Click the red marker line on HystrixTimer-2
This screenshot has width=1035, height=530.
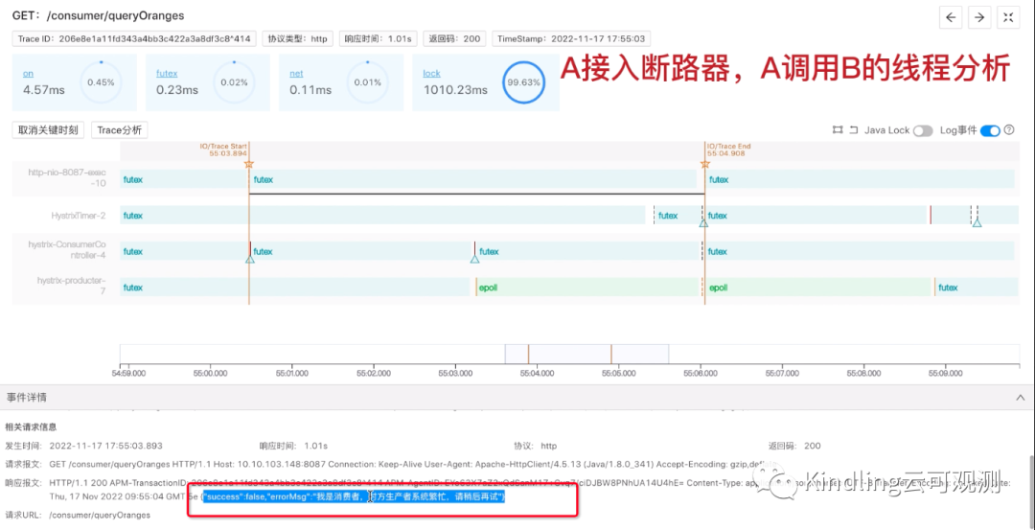[930, 216]
